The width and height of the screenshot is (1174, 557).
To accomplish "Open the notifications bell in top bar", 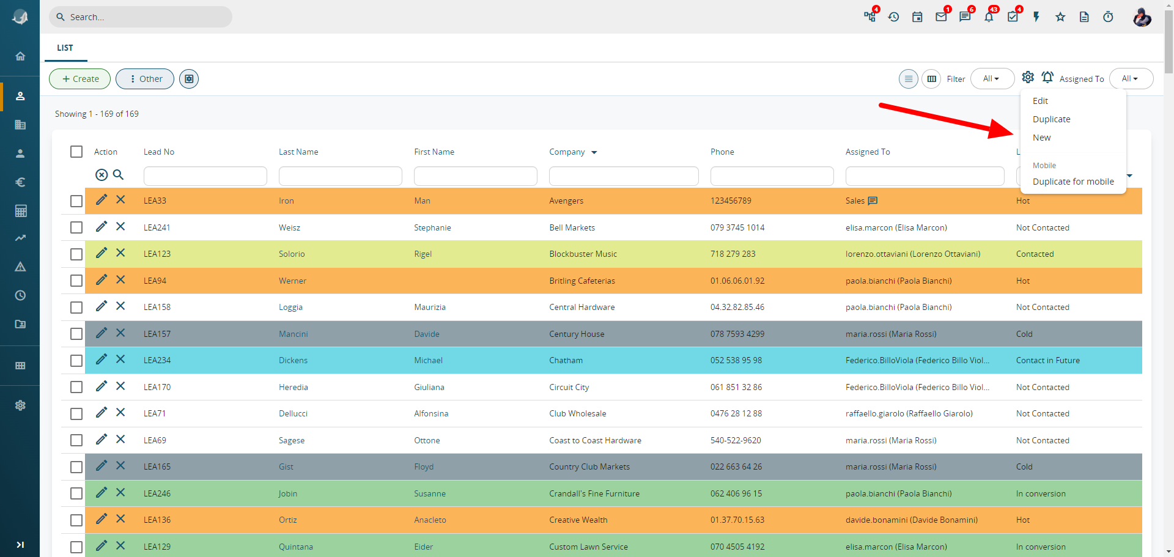I will point(989,17).
